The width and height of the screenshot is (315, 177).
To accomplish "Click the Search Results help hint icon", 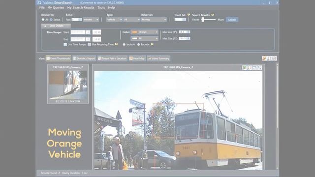I will coord(213,15).
